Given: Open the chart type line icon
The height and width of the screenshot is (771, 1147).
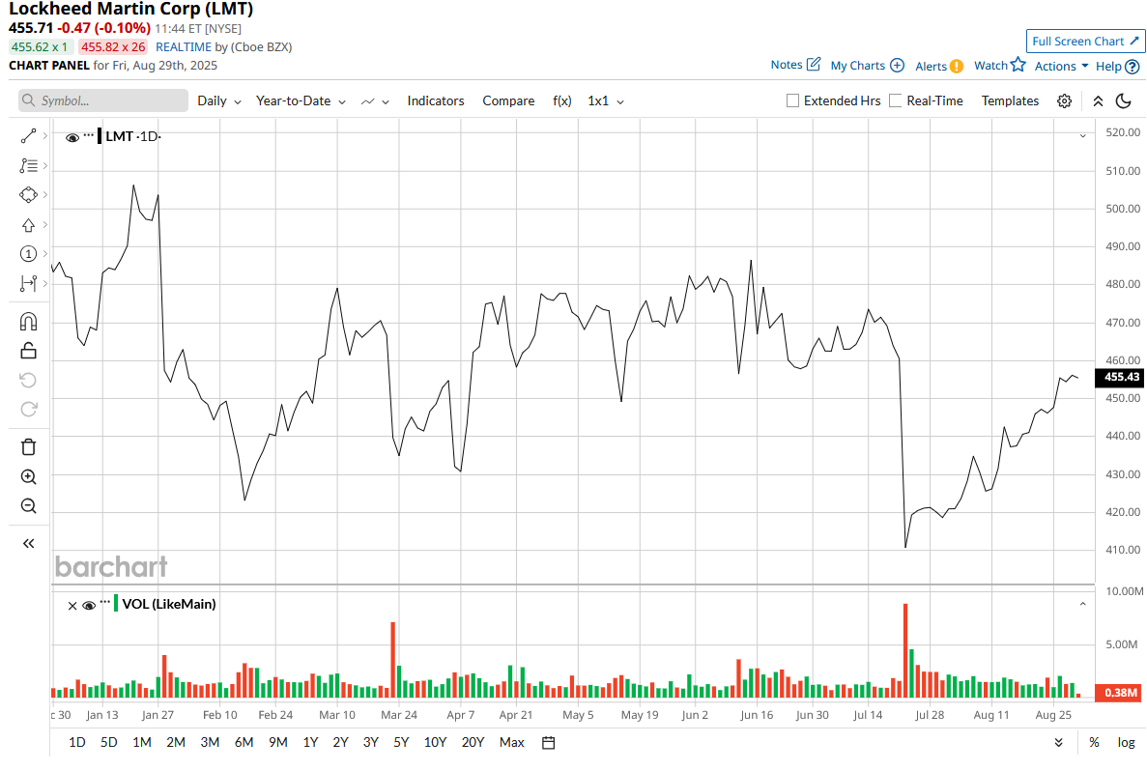Looking at the screenshot, I should pyautogui.click(x=368, y=101).
